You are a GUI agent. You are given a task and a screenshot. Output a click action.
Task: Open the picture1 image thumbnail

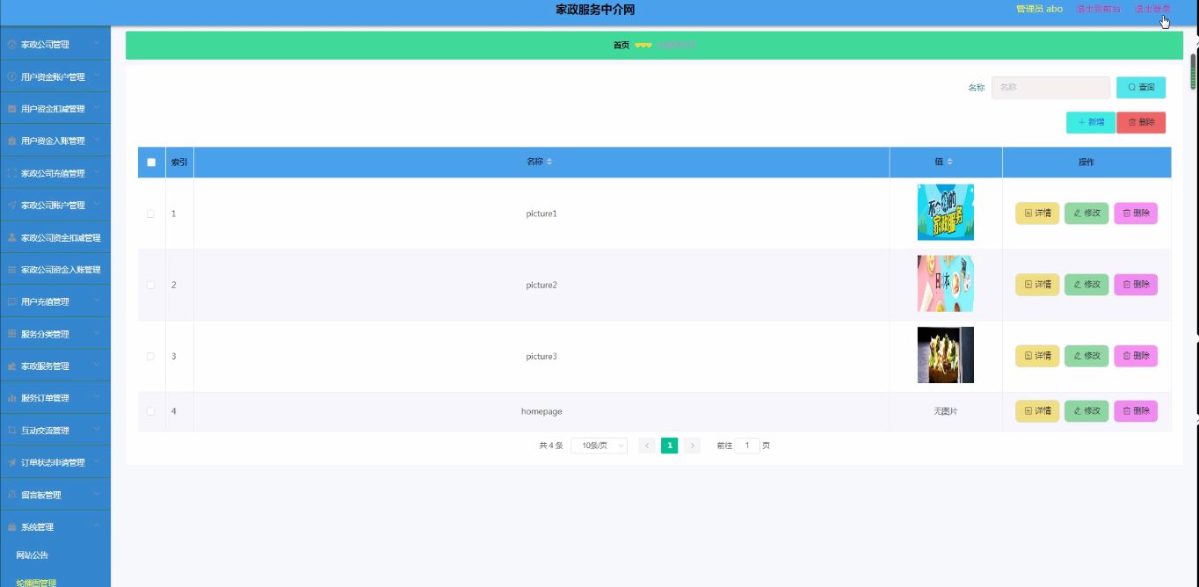pyautogui.click(x=946, y=212)
